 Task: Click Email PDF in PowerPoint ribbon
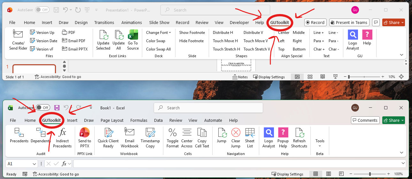pos(74,41)
